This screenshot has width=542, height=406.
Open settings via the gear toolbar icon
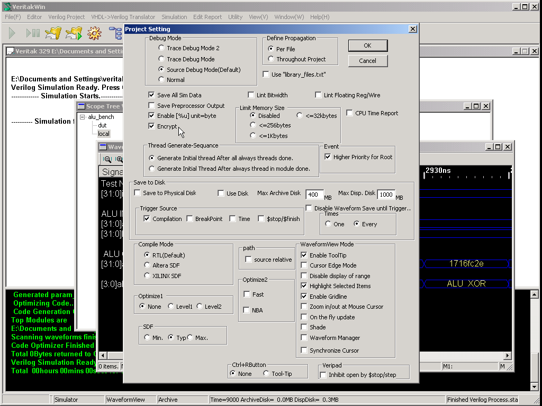(x=94, y=34)
